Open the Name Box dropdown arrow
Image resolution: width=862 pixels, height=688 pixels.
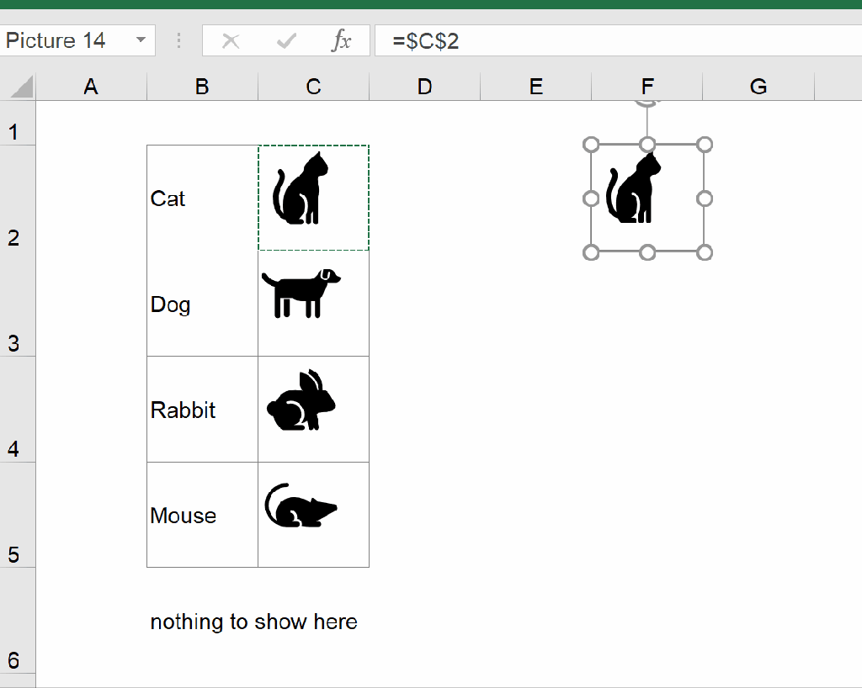pyautogui.click(x=141, y=40)
